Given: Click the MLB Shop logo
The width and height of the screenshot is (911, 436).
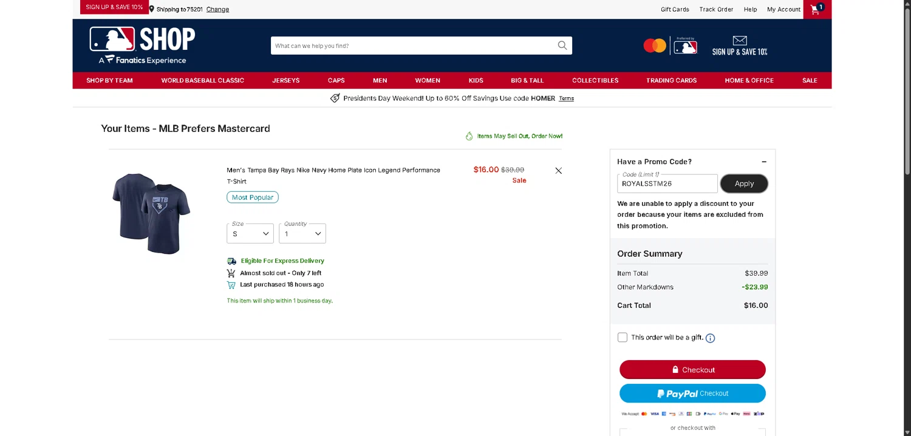Looking at the screenshot, I should 142,46.
